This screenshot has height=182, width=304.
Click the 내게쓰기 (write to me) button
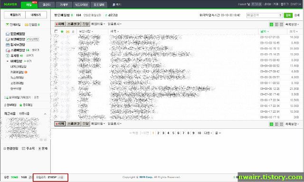pyautogui.click(x=36, y=15)
